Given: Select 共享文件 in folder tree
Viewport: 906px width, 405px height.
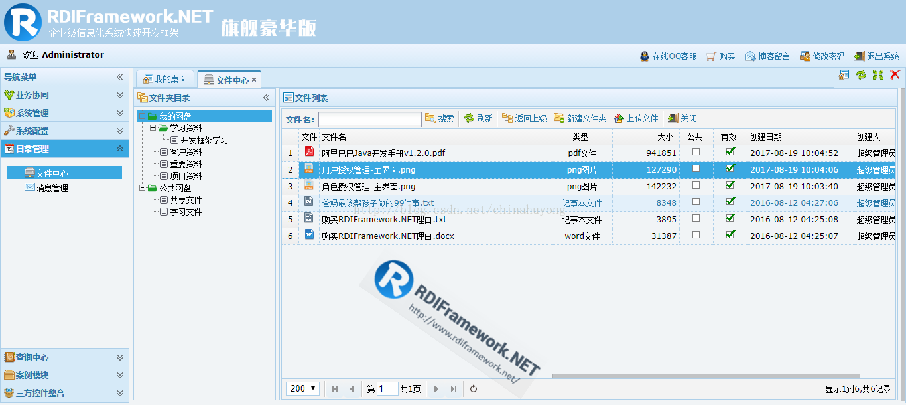Looking at the screenshot, I should (x=186, y=200).
